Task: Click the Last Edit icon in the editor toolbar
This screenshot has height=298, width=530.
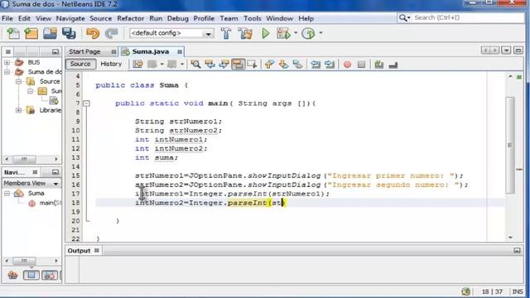Action: [x=137, y=64]
